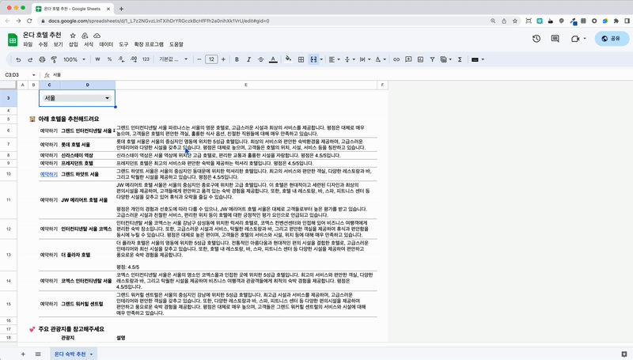
Task: Format as percent with the % button
Action: pos(109,59)
